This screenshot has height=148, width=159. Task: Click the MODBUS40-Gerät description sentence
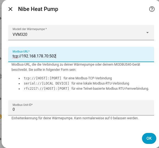pyautogui.click(x=76, y=67)
